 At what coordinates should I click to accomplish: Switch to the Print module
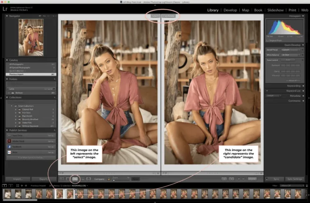point(292,10)
